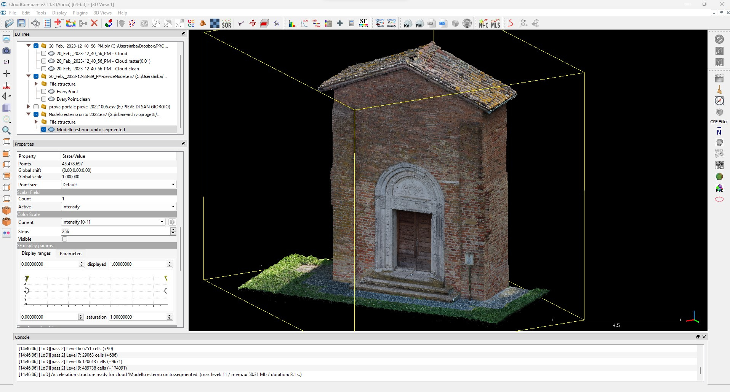The height and width of the screenshot is (392, 730).
Task: Open the Tools menu
Action: (x=41, y=13)
